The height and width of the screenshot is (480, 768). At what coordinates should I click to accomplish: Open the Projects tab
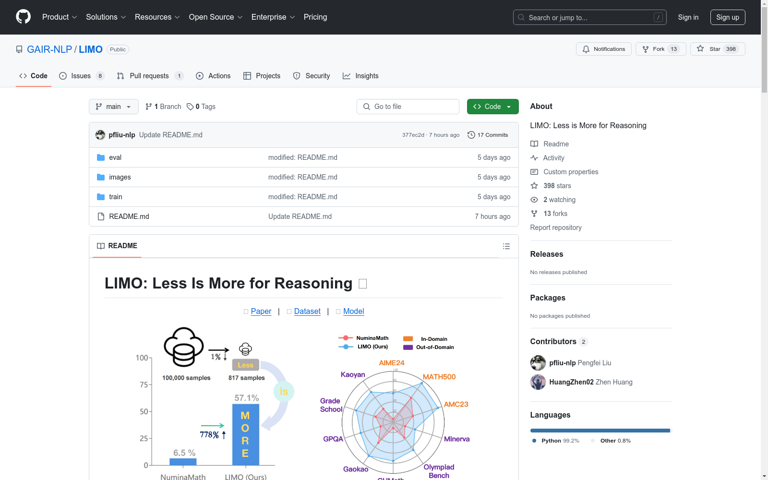[x=262, y=76]
